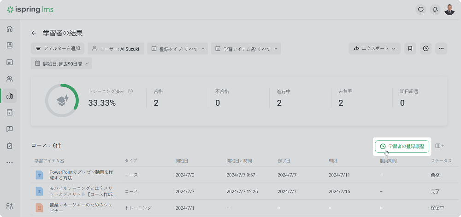Open the chat messages icon in header

point(420,9)
